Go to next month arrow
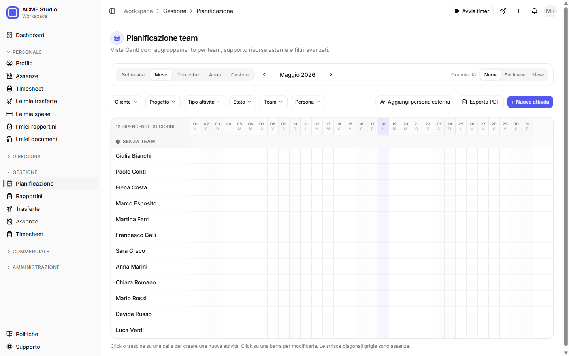The height and width of the screenshot is (356, 569). 331,75
